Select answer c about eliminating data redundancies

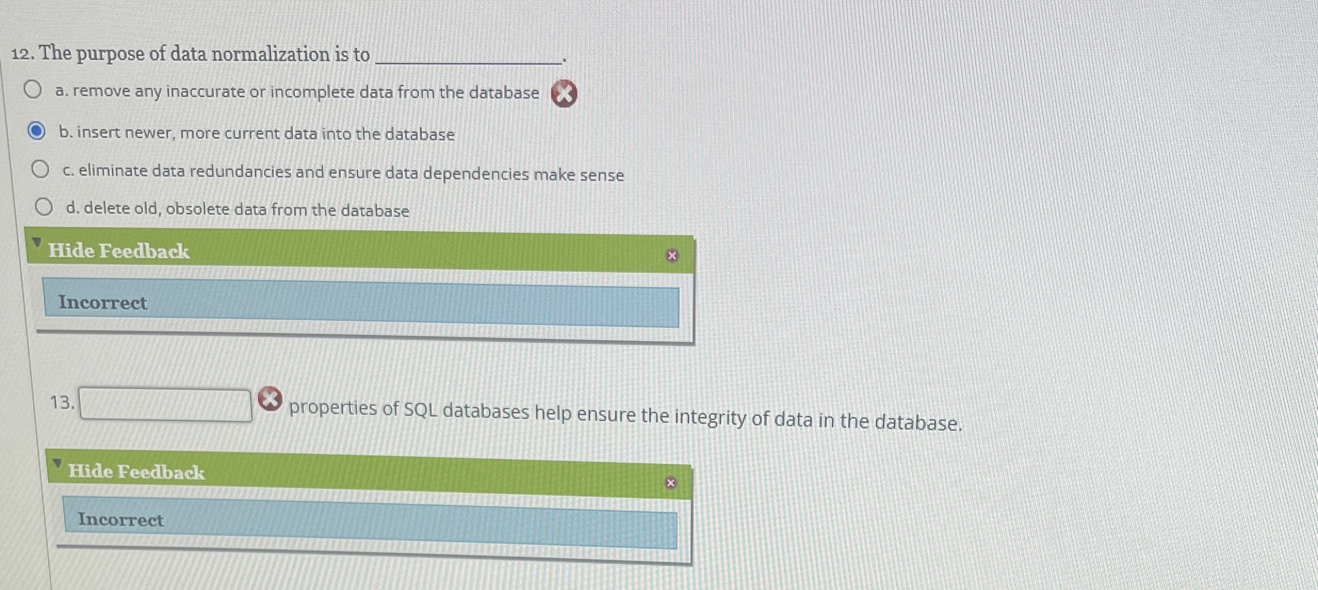tap(41, 169)
